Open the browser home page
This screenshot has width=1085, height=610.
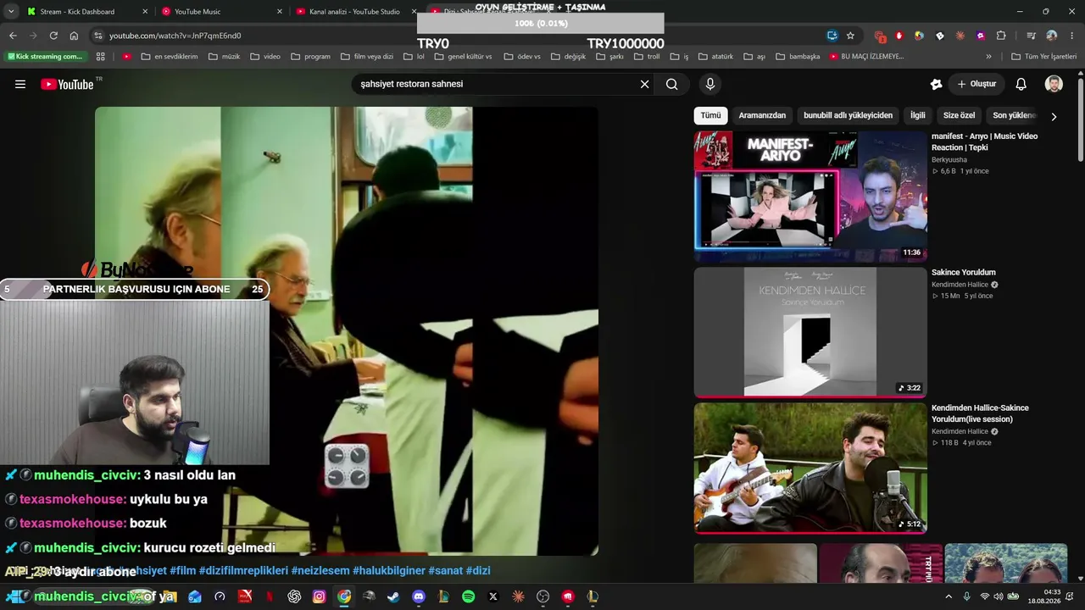pos(74,36)
